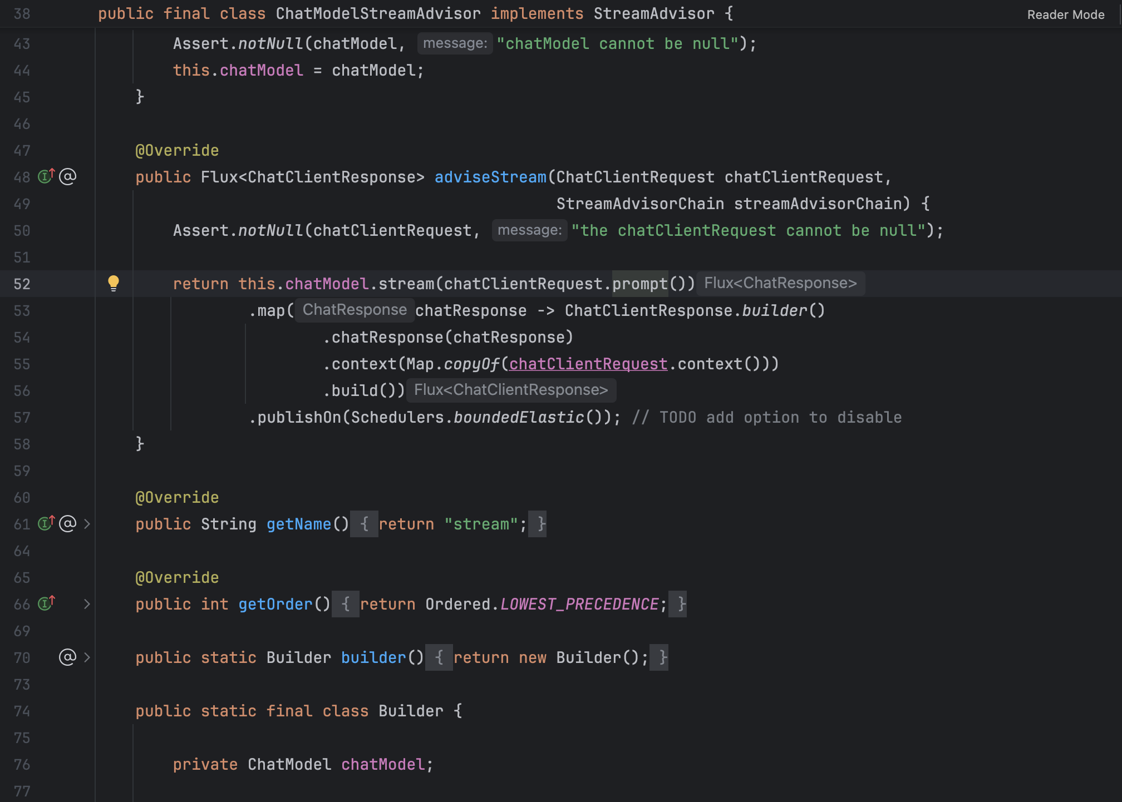Click the Reader Mode button
This screenshot has height=802, width=1122.
coord(1065,14)
